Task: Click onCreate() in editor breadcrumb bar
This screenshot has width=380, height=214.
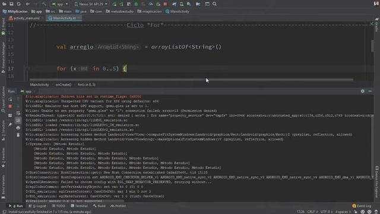Action: point(64,84)
